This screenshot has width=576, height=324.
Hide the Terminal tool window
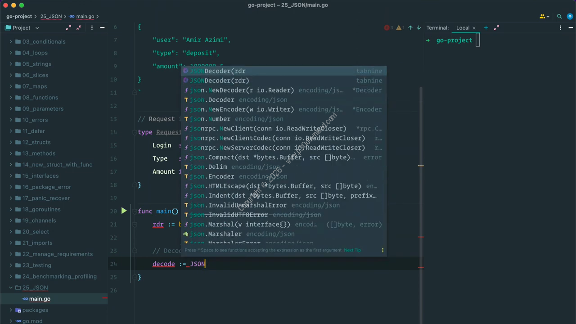[571, 28]
